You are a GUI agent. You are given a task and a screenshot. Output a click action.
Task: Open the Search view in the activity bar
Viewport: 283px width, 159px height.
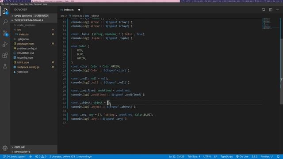point(5,22)
